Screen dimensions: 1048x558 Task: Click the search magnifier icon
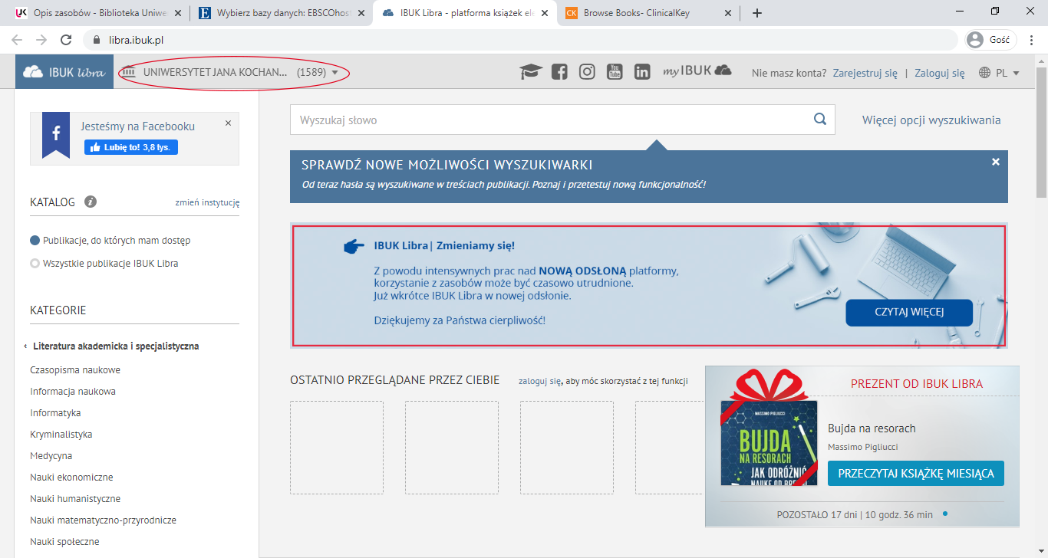(x=819, y=120)
